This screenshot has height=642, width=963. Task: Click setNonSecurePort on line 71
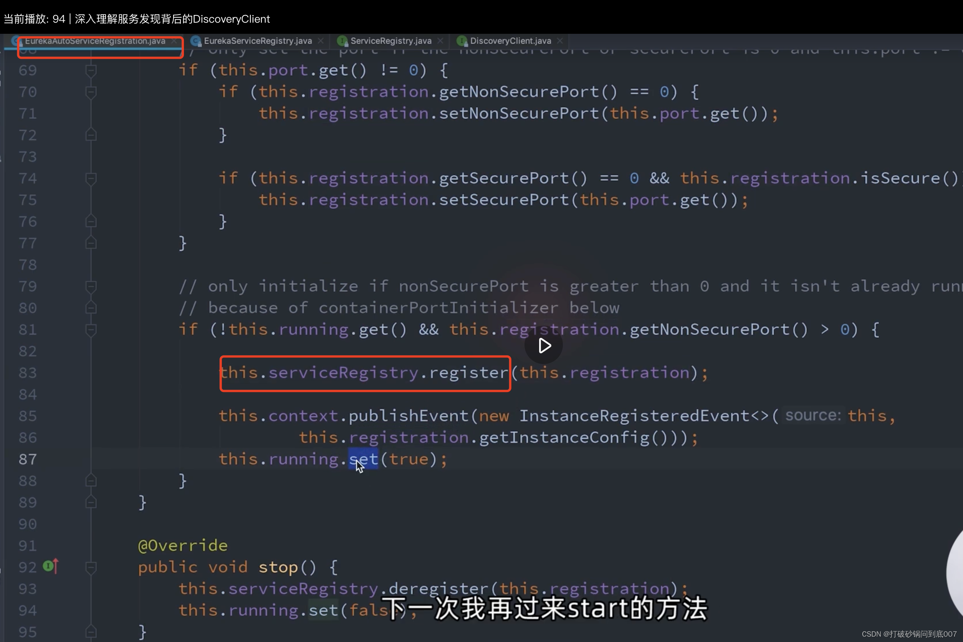pos(519,113)
